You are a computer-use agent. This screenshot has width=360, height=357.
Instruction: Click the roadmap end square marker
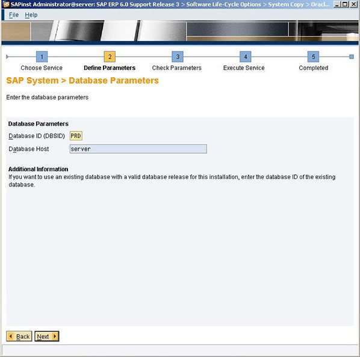pos(352,57)
